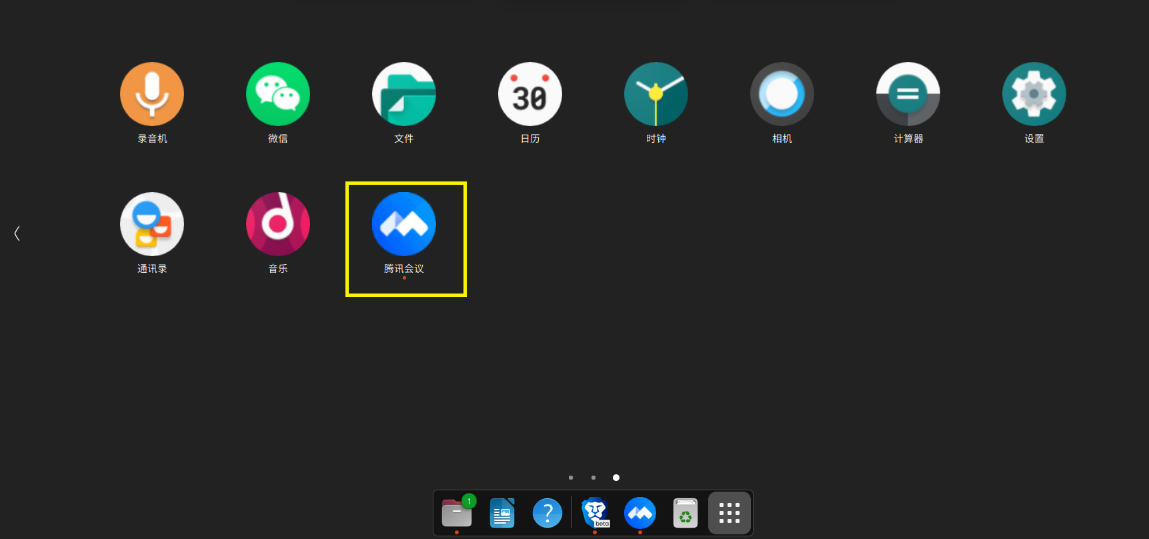Go to previous launcher page arrow

pos(17,233)
